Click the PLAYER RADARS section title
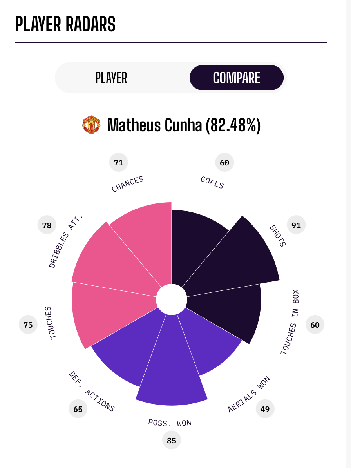The width and height of the screenshot is (351, 468). tap(65, 25)
